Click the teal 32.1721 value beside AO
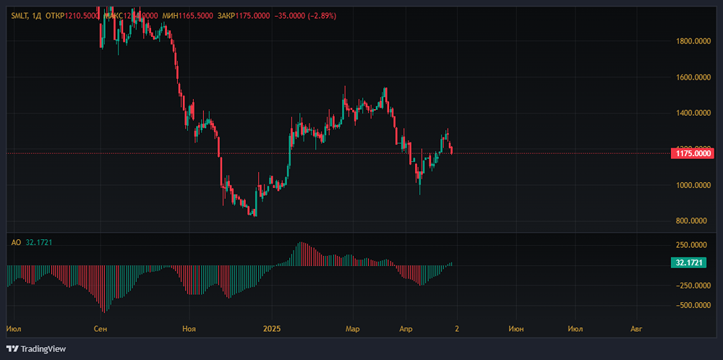Viewport: 723px width, 360px height. coord(38,242)
